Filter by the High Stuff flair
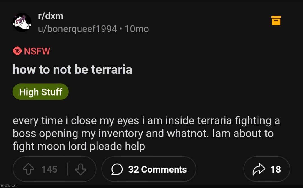This screenshot has height=188, width=303. tap(41, 92)
